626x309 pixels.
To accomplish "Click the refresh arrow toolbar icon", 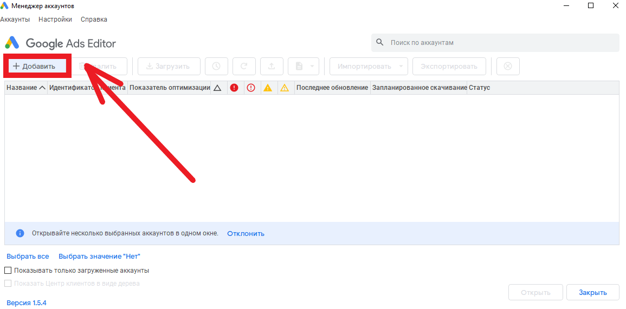I will 244,66.
